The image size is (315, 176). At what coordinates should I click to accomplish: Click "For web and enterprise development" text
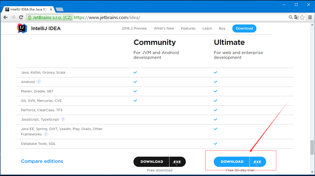(238, 55)
